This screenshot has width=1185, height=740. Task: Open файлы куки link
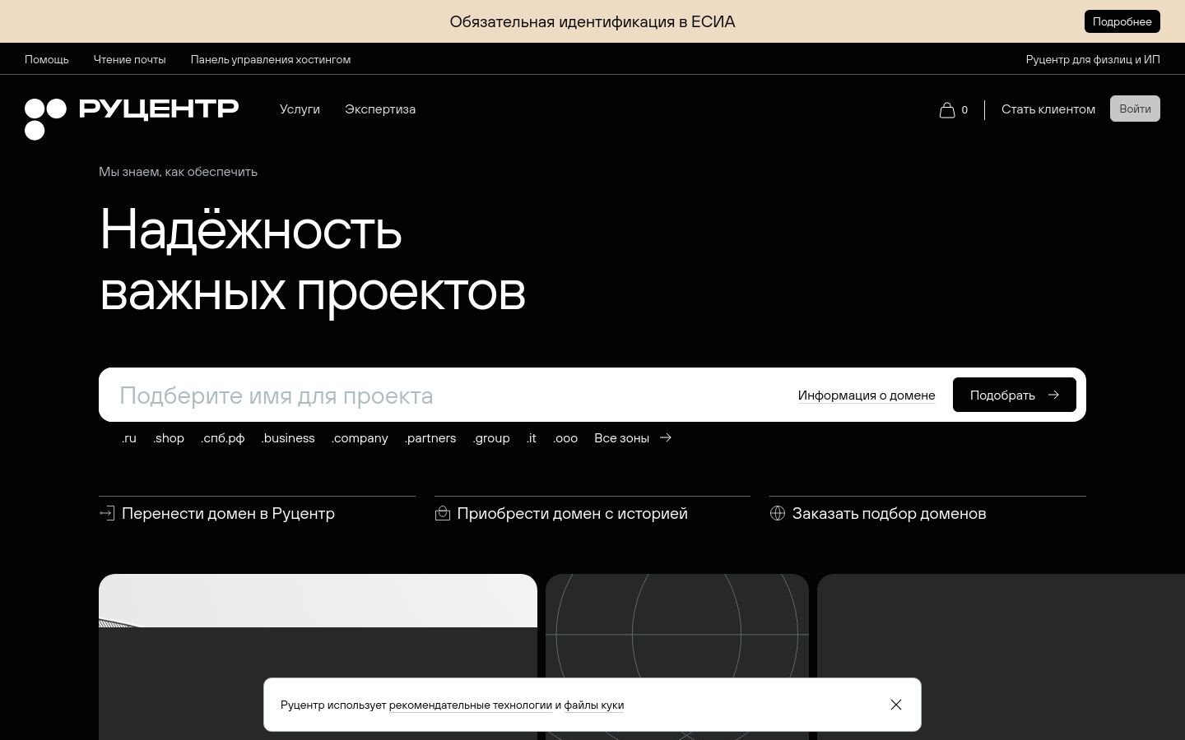click(x=594, y=705)
